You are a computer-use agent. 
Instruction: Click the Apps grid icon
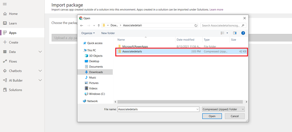click(x=5, y=33)
